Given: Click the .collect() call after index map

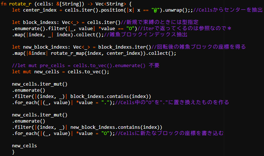Looking at the screenshot, I should click(x=87, y=35).
